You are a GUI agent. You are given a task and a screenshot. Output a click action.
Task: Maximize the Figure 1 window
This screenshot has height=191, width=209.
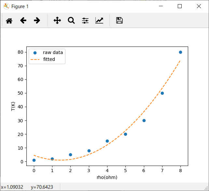click(179, 6)
